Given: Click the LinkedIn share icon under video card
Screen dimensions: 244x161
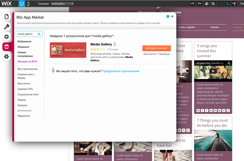Looking at the screenshot, I should pyautogui.click(x=211, y=110).
